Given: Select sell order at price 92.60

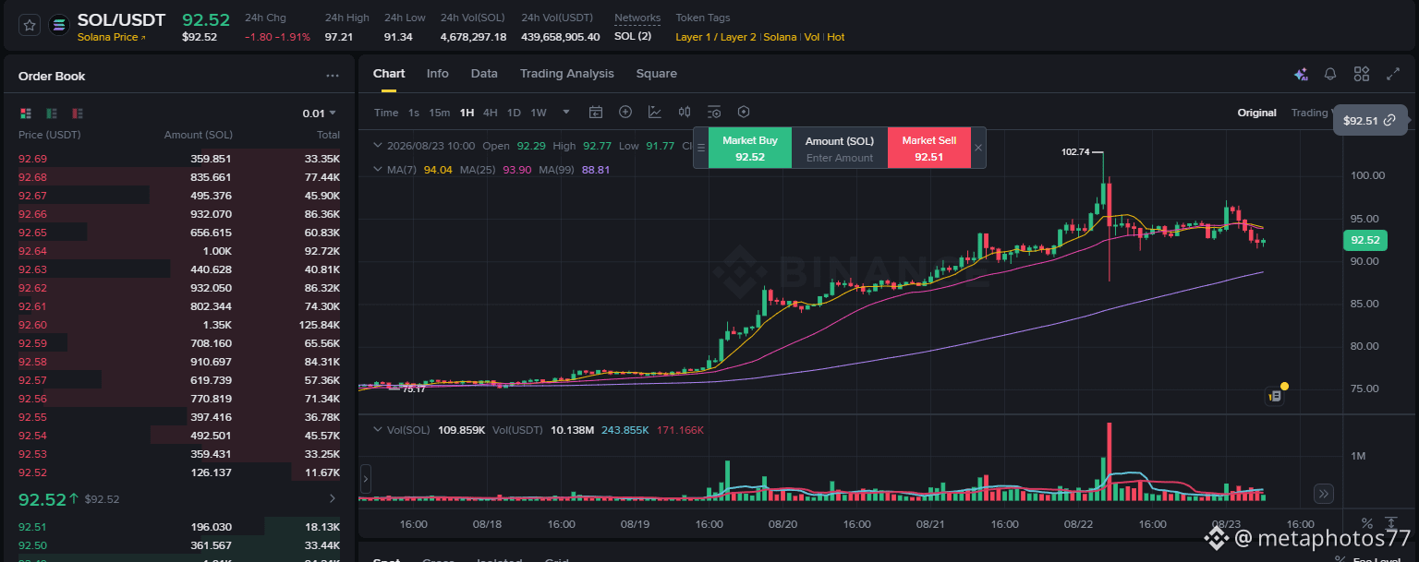Looking at the screenshot, I should tap(179, 325).
